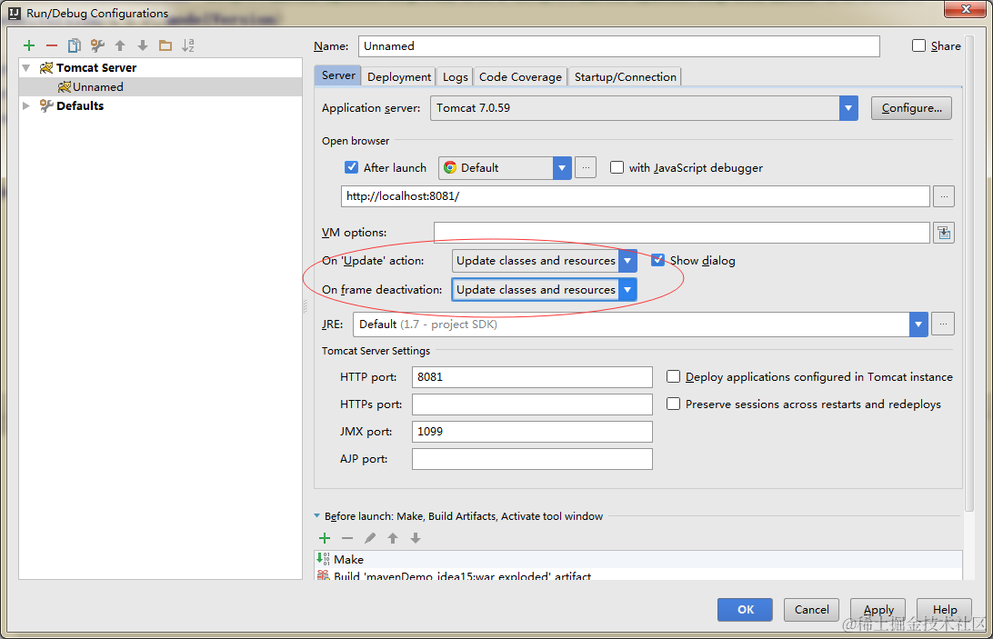Toggle the Share checkbox
Screen dimensions: 993x639
click(x=919, y=45)
